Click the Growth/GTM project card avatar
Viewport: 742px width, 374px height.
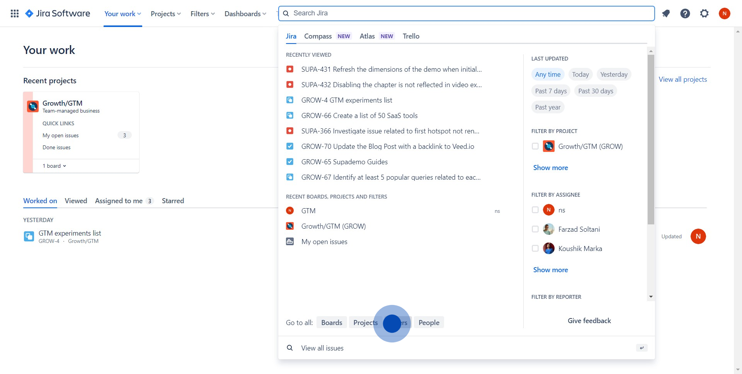pyautogui.click(x=33, y=106)
